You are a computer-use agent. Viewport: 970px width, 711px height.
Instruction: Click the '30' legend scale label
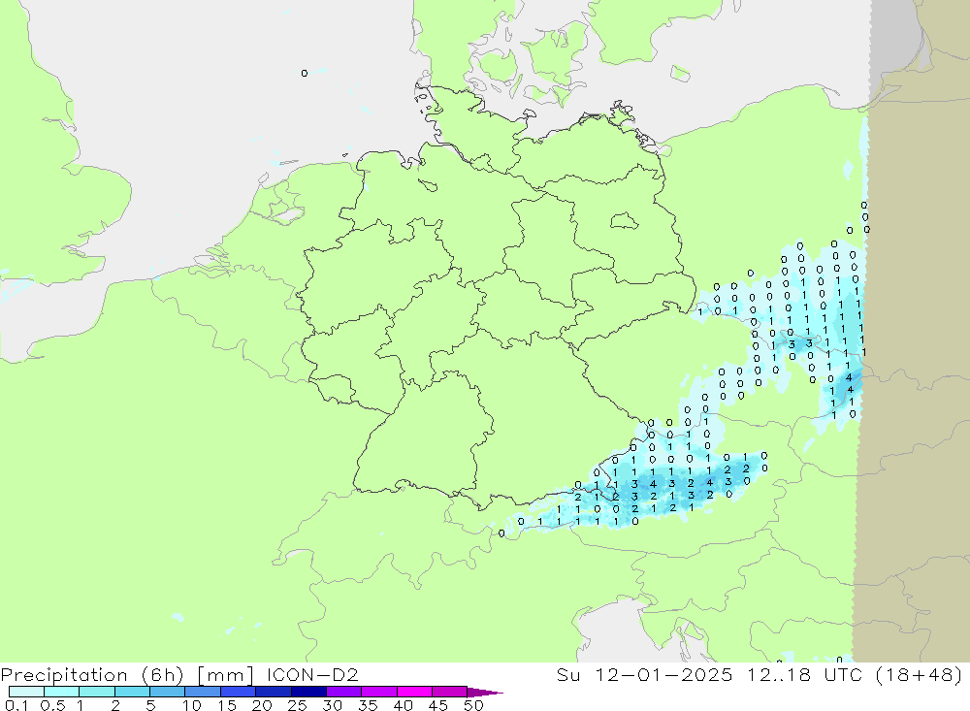(332, 705)
